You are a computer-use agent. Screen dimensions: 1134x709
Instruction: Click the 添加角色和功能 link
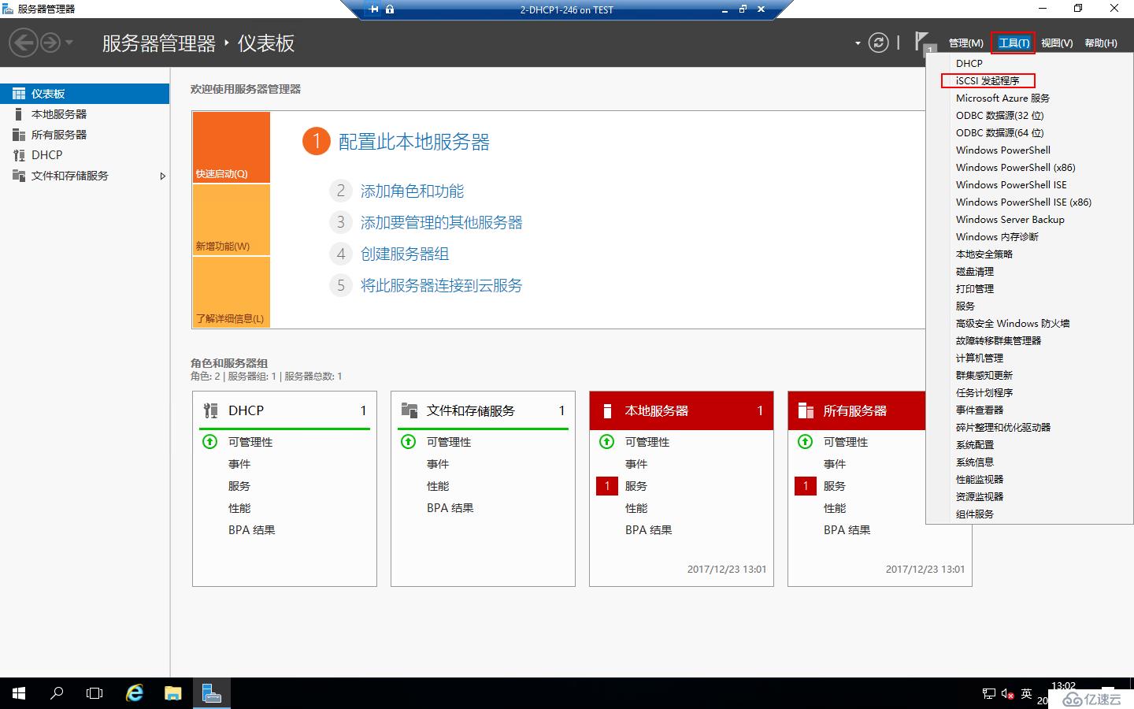(412, 191)
